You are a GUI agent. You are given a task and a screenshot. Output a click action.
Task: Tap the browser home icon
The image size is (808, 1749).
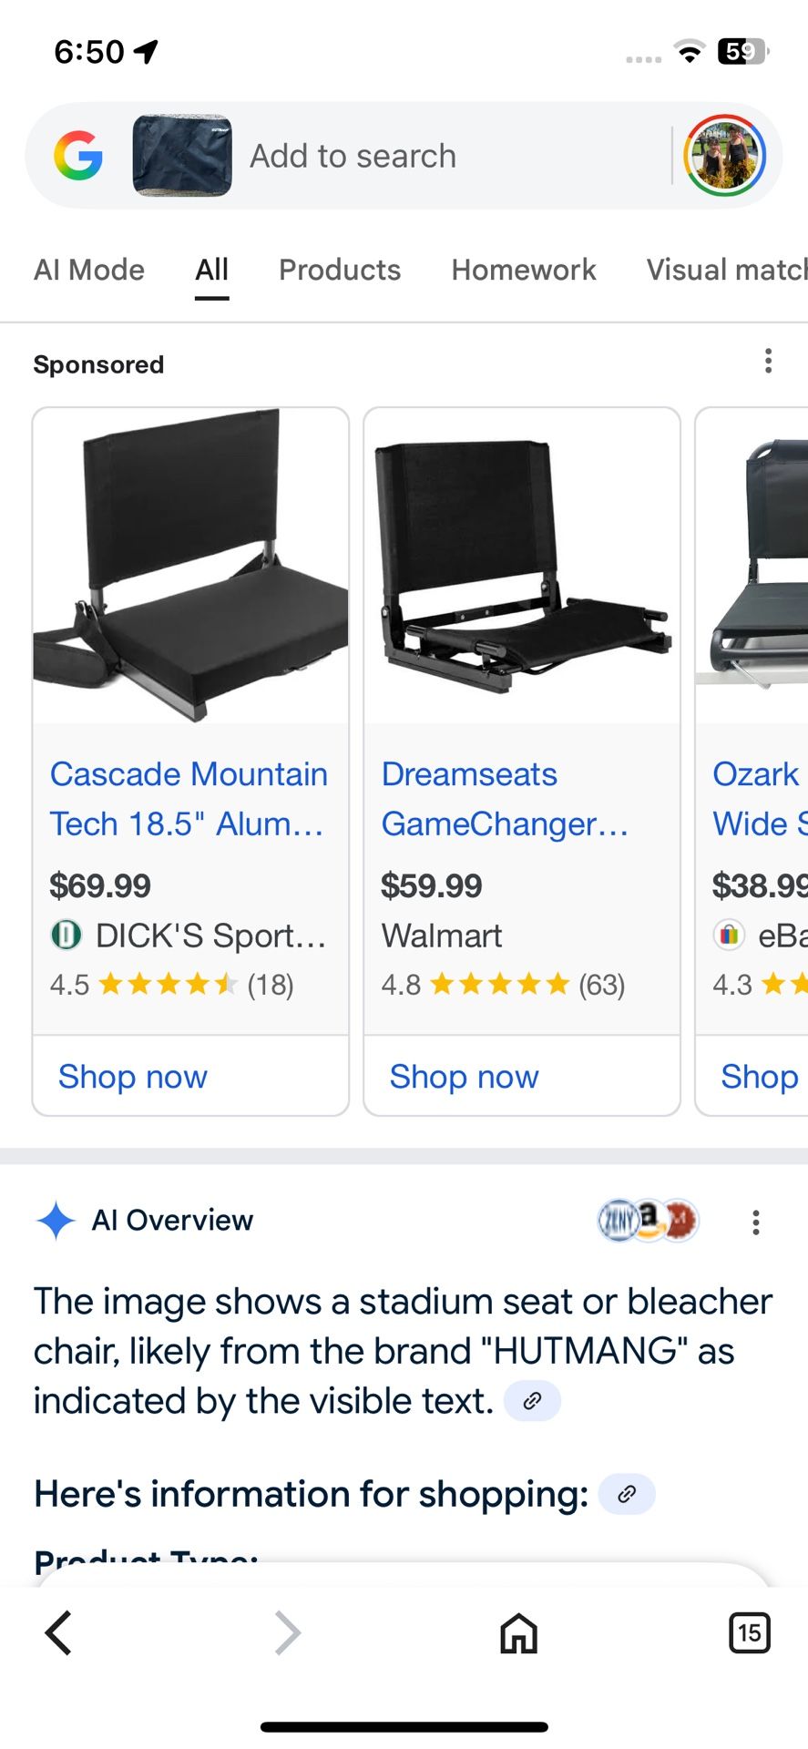coord(518,1633)
